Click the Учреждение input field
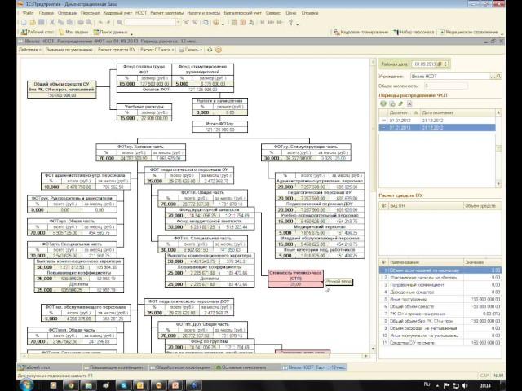522x391 pixels. (450, 76)
